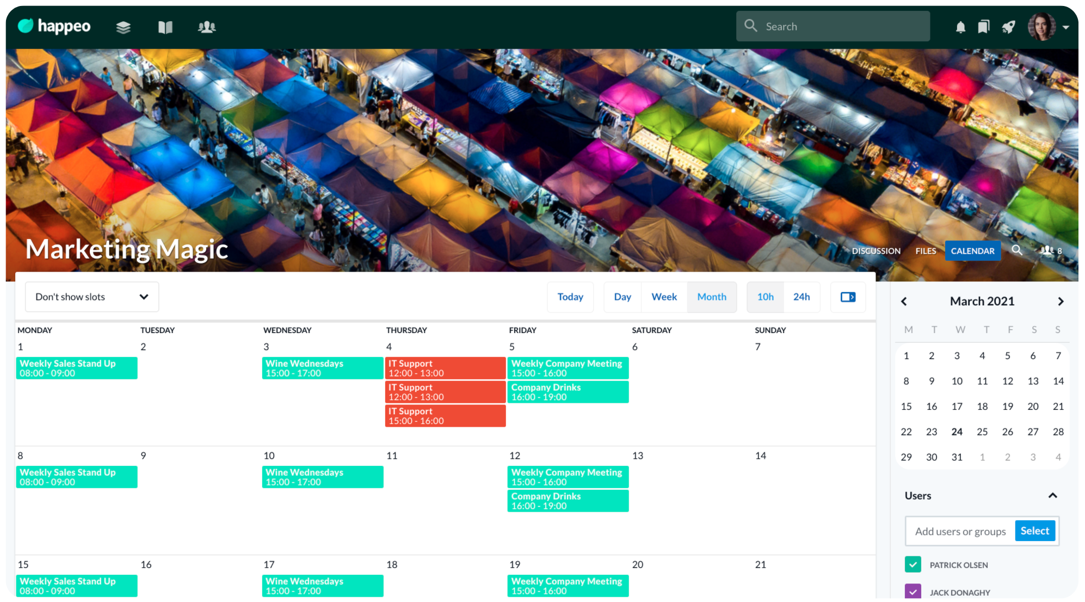Click the Select button for users
The image size is (1085, 602).
pos(1034,531)
